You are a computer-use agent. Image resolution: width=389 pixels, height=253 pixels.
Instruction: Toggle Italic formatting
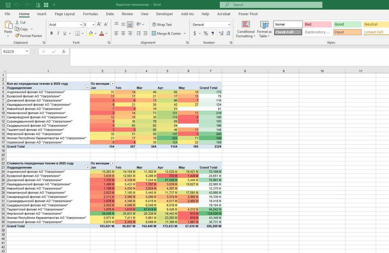pos(58,33)
